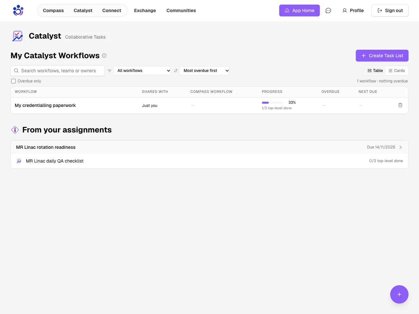Click Create Task List
This screenshot has width=419, height=314.
click(x=382, y=56)
